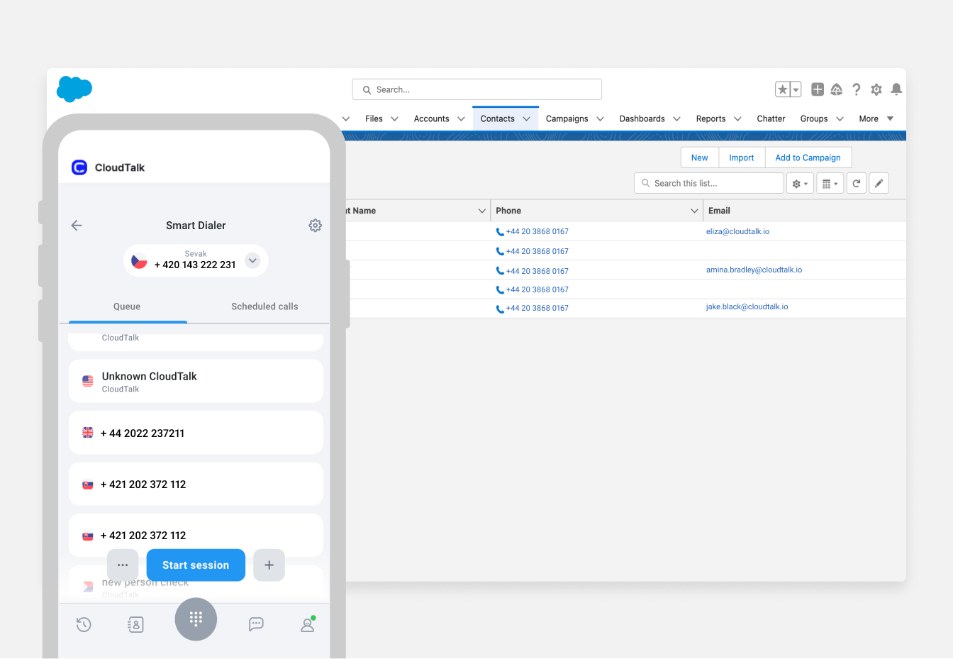Switch to Queue tab

tap(127, 306)
